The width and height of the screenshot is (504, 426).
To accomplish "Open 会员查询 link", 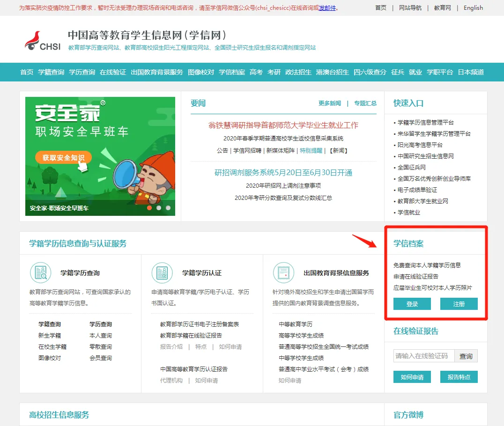I will [101, 358].
